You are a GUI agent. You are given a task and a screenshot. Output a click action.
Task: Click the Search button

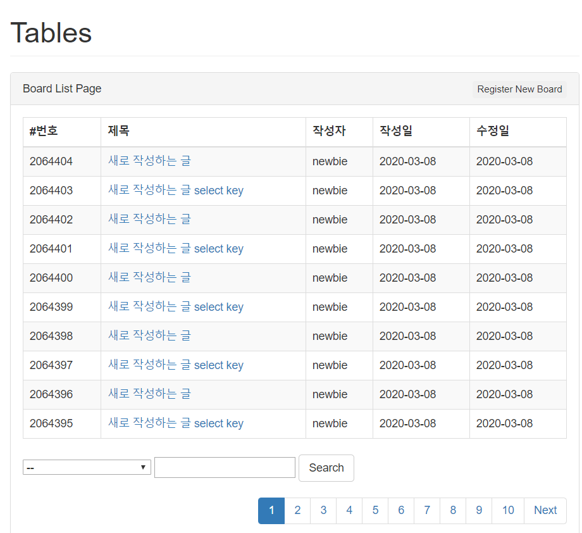(x=326, y=468)
